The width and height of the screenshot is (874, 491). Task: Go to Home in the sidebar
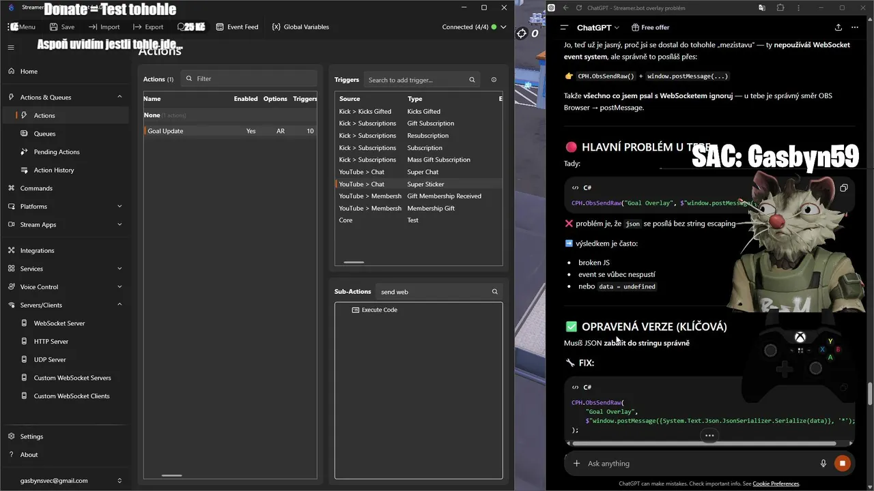point(29,71)
